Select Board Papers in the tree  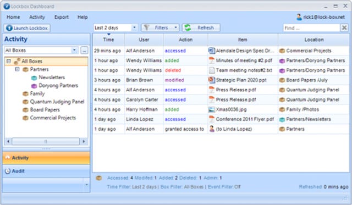(45, 110)
